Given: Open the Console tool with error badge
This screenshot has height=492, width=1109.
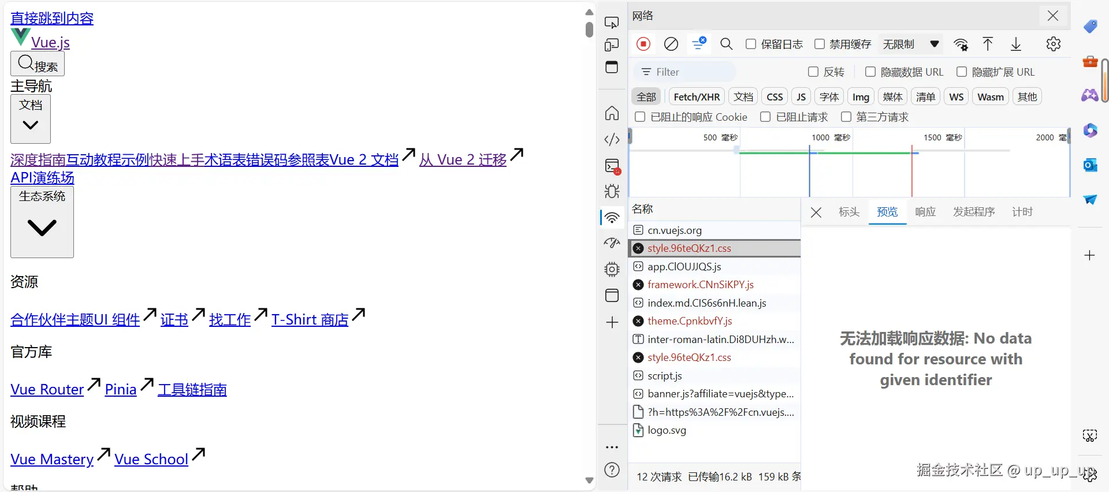Looking at the screenshot, I should click(x=612, y=166).
